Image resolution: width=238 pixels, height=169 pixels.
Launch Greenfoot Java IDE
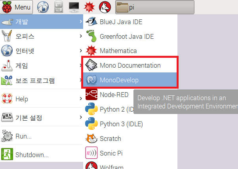(x=130, y=36)
